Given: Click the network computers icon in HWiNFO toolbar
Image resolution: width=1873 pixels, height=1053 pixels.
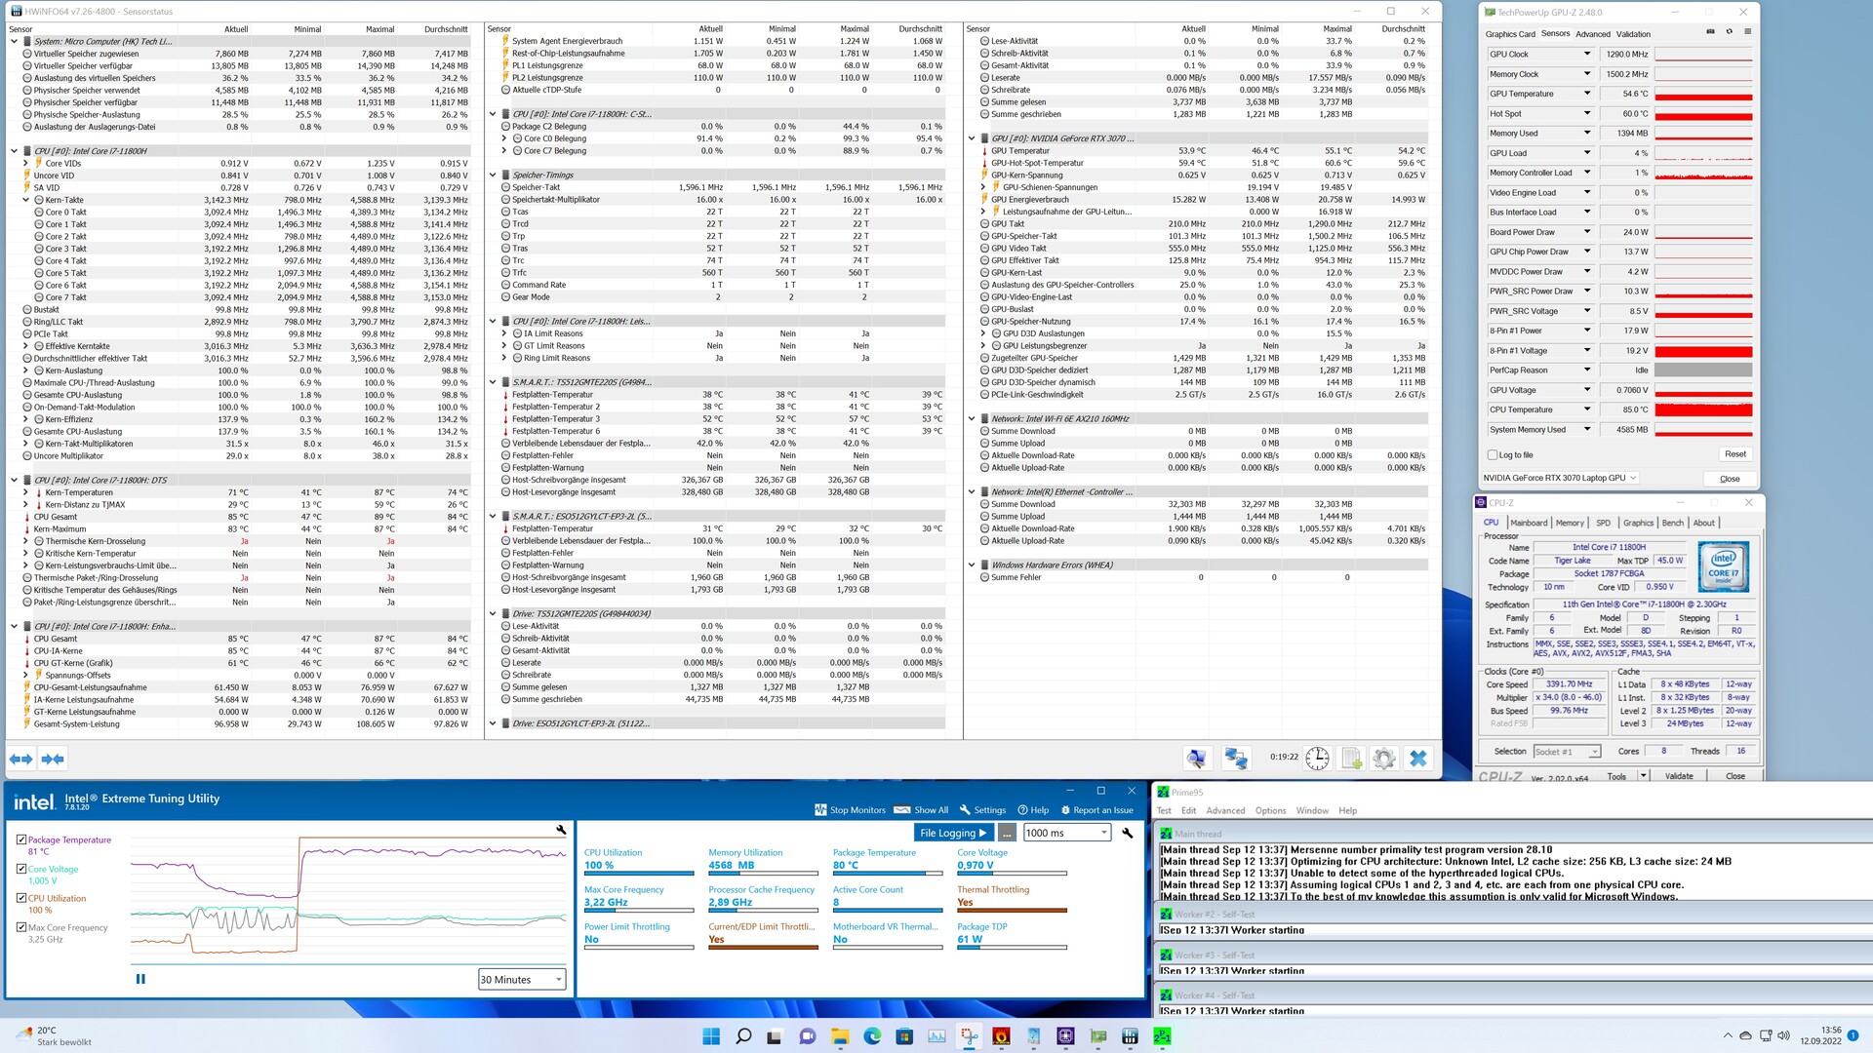Looking at the screenshot, I should pyautogui.click(x=1236, y=759).
